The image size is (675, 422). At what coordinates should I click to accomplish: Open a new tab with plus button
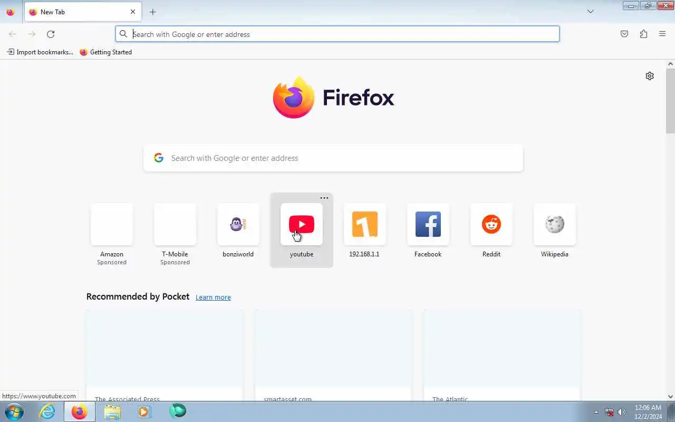[152, 12]
